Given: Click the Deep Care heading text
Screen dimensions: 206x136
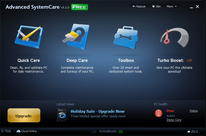Looking at the screenshot, I should (77, 60).
